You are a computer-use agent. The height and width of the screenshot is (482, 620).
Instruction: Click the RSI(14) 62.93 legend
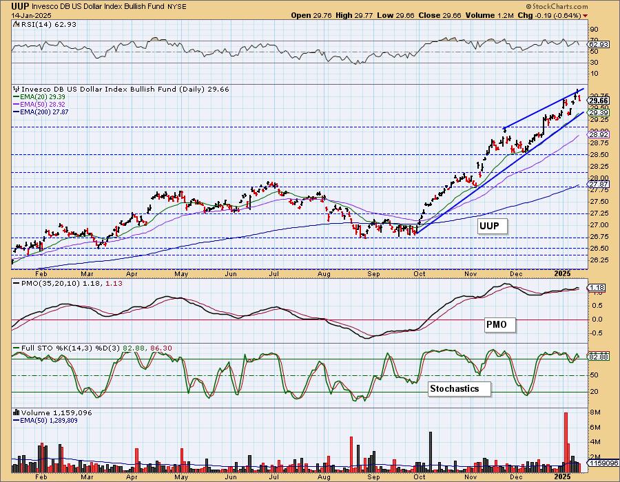pyautogui.click(x=48, y=24)
